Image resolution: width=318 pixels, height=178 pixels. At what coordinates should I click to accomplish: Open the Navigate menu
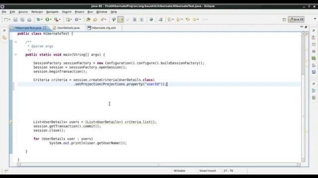point(52,12)
